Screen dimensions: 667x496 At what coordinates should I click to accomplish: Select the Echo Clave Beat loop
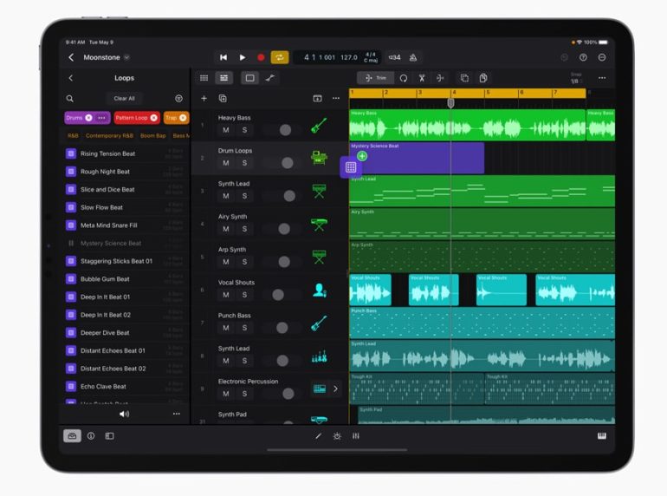(x=126, y=387)
